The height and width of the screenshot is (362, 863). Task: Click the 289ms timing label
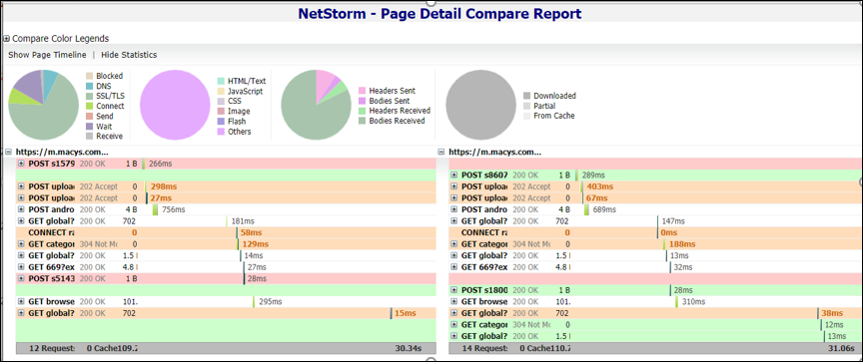[x=593, y=176]
